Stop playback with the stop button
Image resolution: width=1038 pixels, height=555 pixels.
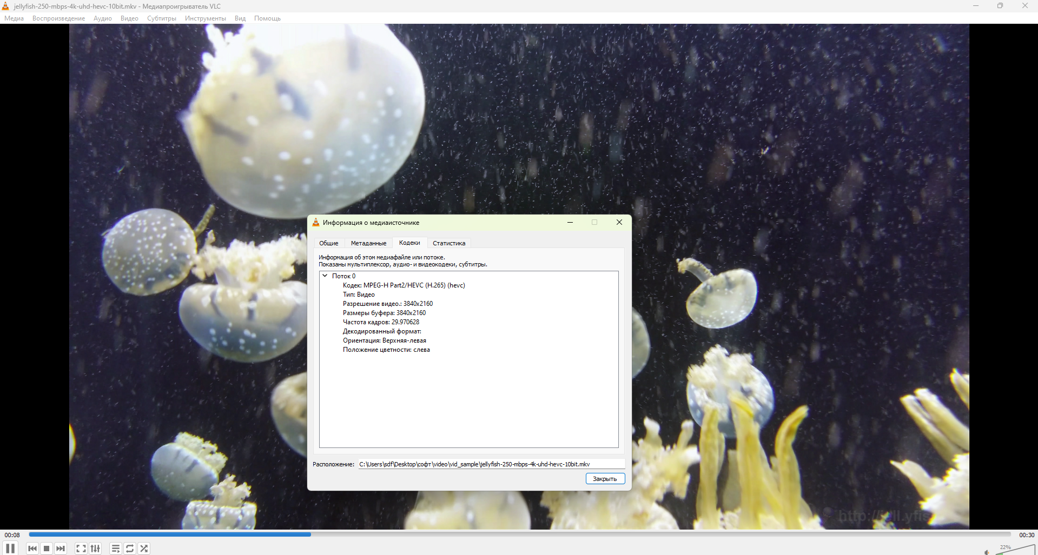click(47, 549)
